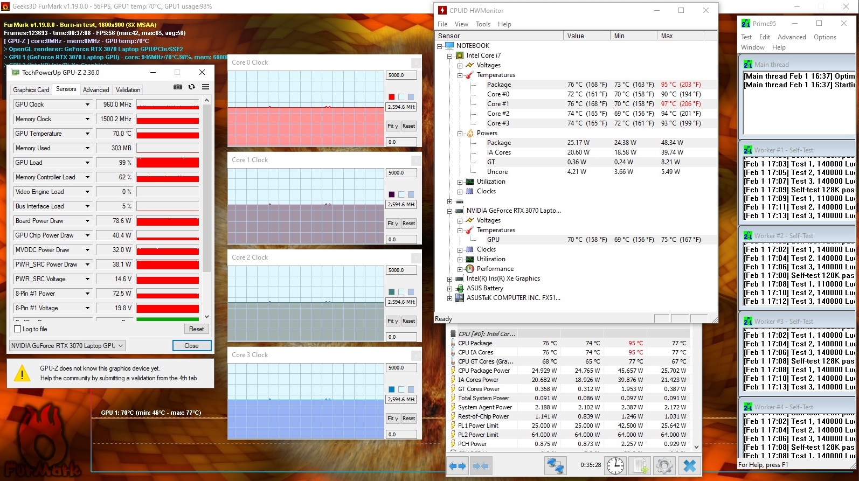The width and height of the screenshot is (859, 481).
Task: Click the CPU Clocks icon under Intel Core i7
Action: click(x=470, y=191)
